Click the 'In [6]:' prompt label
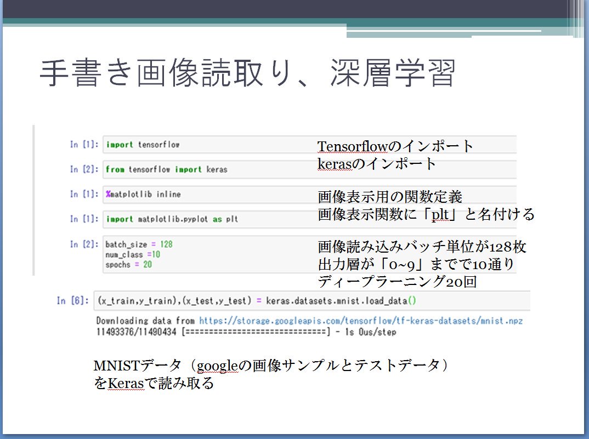589x439 pixels. click(73, 301)
